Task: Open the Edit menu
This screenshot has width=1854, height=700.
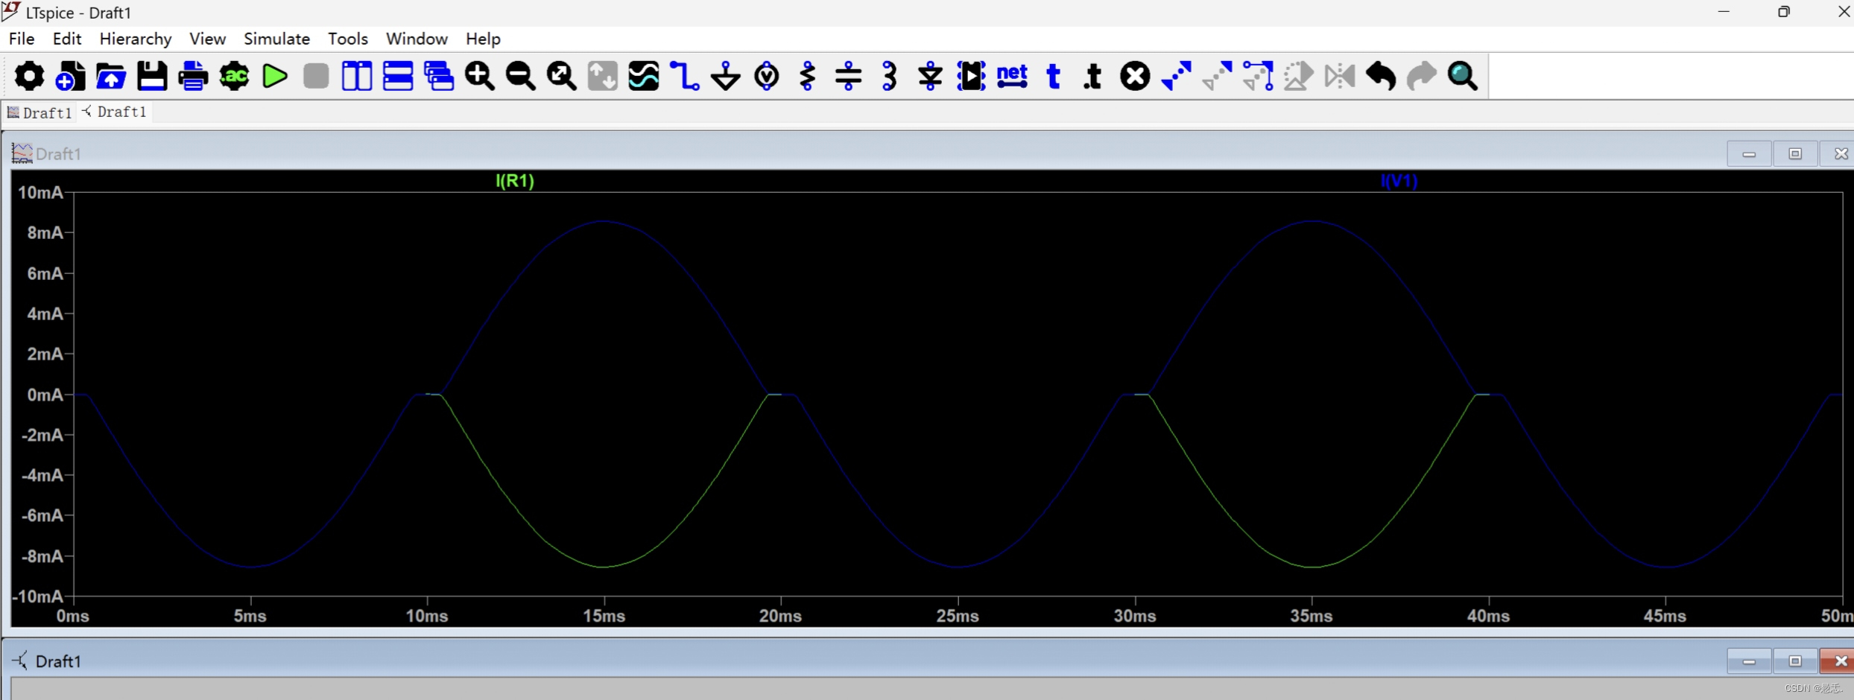Action: [67, 39]
